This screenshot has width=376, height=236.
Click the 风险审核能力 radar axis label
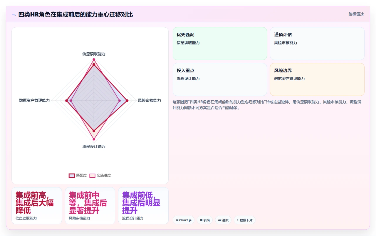coord(150,100)
